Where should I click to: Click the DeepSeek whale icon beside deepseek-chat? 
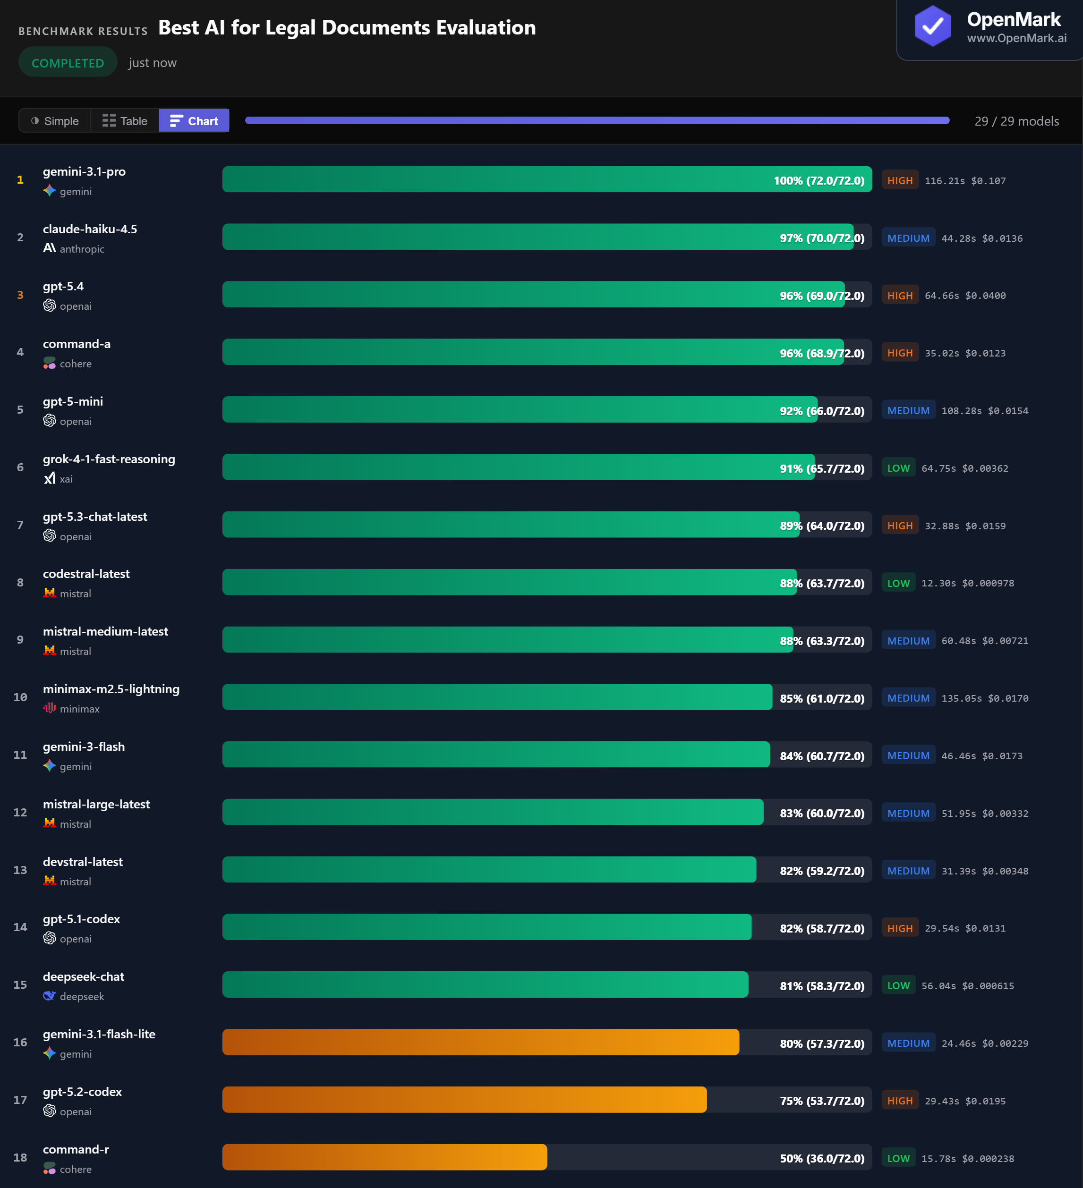(x=50, y=996)
